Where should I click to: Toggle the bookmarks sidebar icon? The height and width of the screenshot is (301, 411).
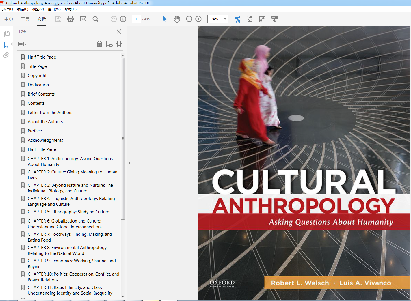tap(6, 45)
